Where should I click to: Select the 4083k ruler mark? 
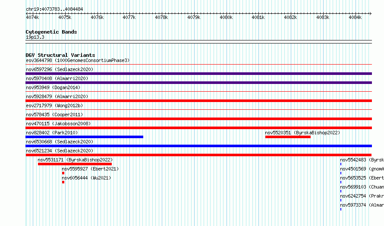323,17
